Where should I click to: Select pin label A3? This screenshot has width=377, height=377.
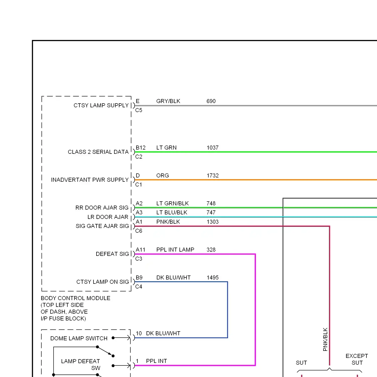(x=139, y=212)
